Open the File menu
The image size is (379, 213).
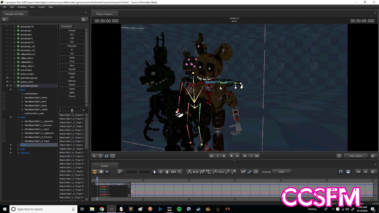pos(4,7)
